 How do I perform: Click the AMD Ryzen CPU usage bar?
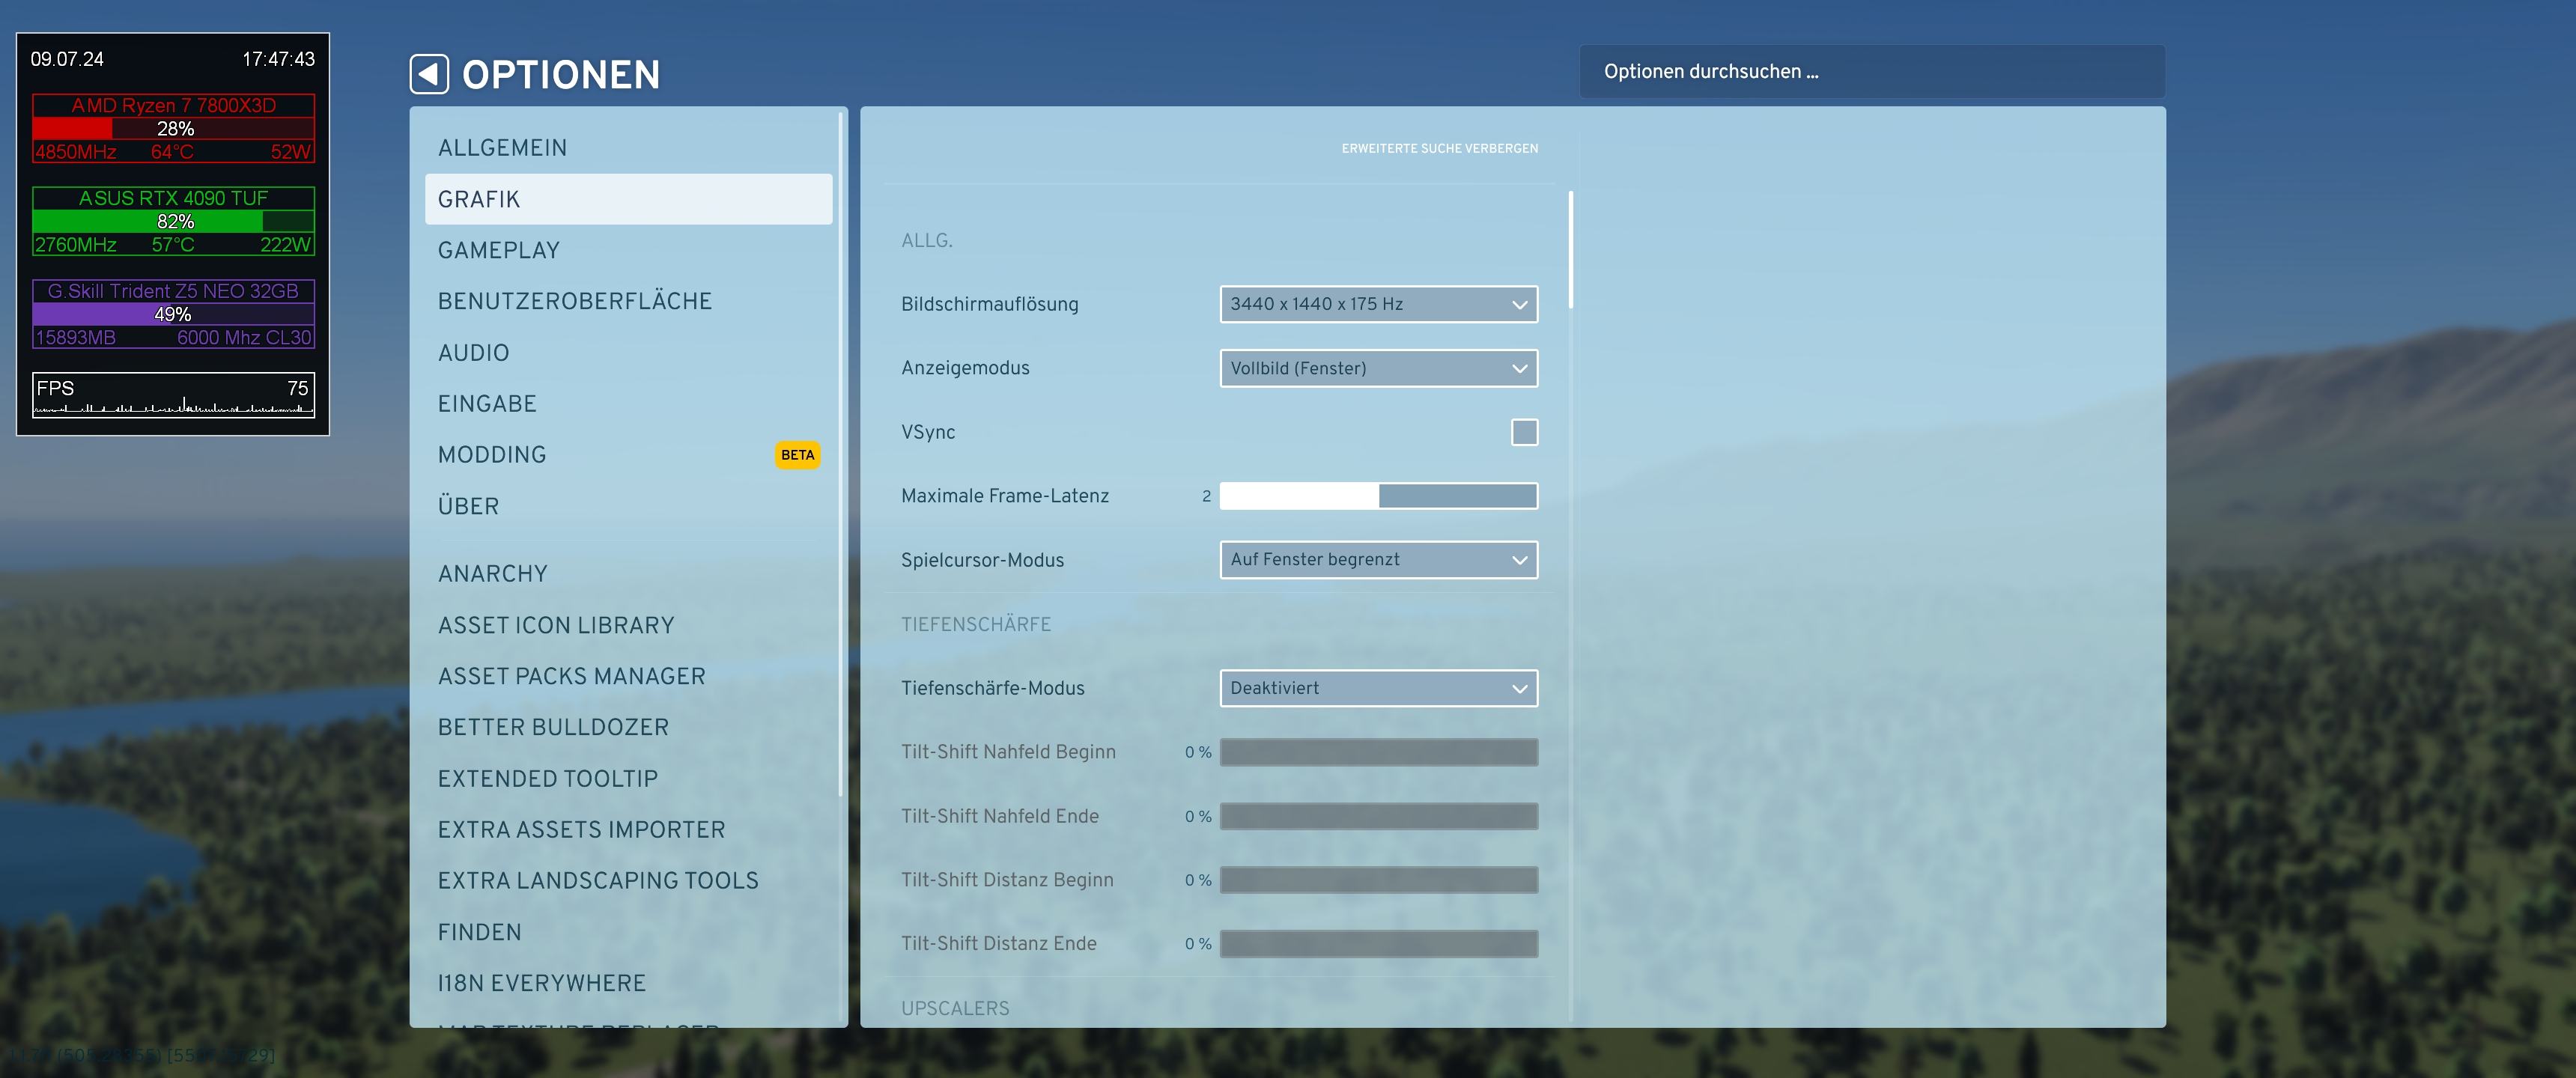[173, 128]
